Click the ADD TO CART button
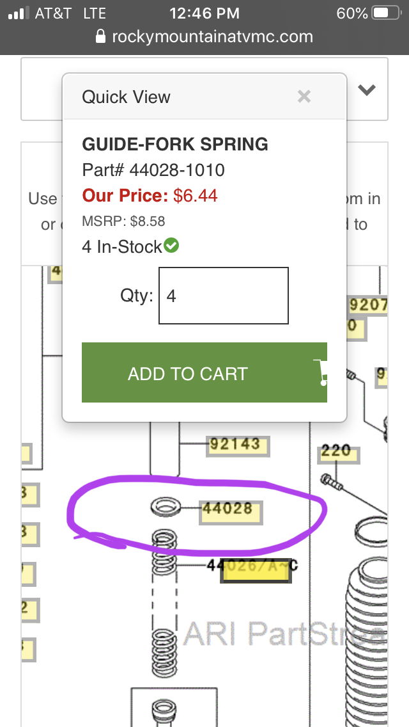Screen dimensions: 409x727 [204, 372]
